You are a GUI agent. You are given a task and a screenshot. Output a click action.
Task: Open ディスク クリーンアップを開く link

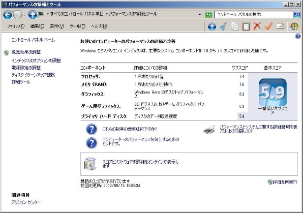(33, 75)
